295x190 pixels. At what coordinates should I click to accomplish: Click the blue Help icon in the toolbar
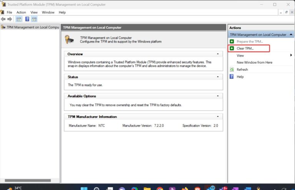[x=27, y=19]
